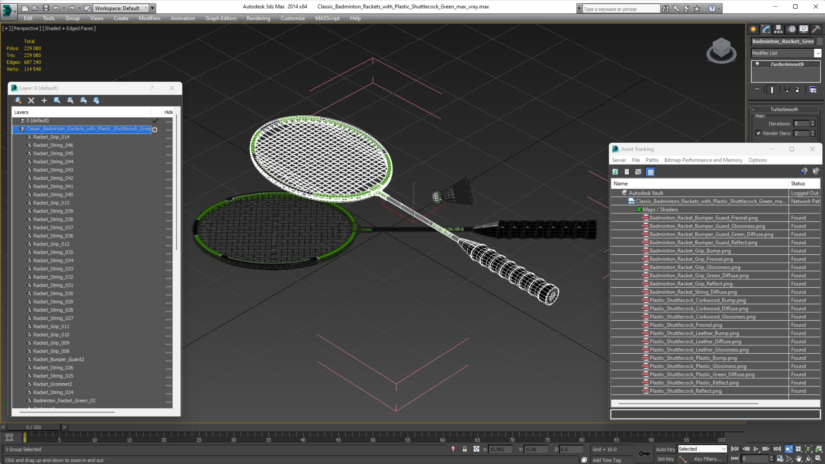Open the Rendering menu
The image size is (825, 464).
click(x=258, y=18)
